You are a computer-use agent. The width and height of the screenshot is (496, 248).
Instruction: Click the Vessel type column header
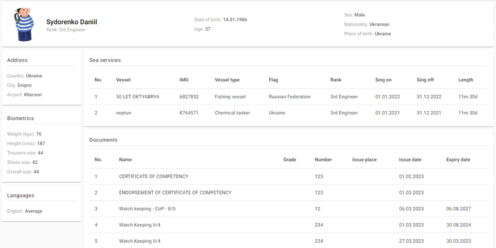point(227,80)
